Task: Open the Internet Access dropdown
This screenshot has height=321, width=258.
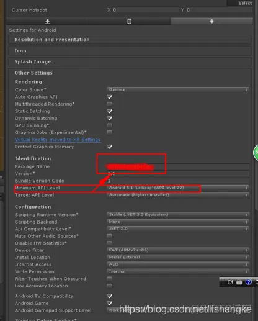Action: tap(178, 264)
